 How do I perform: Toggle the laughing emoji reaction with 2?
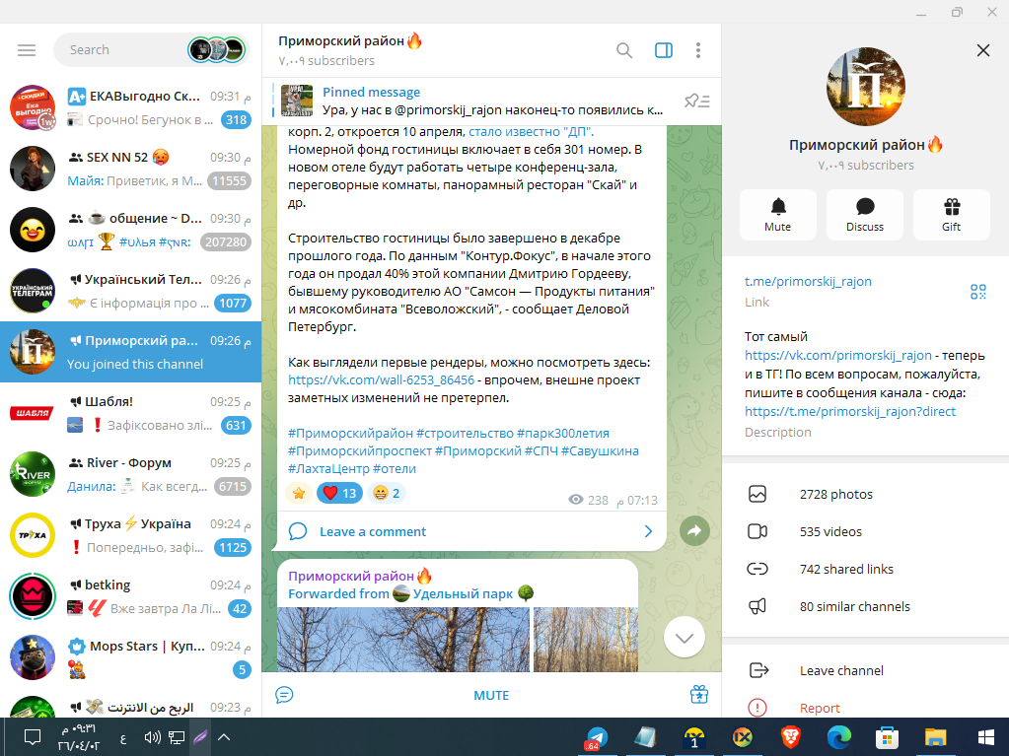[387, 493]
